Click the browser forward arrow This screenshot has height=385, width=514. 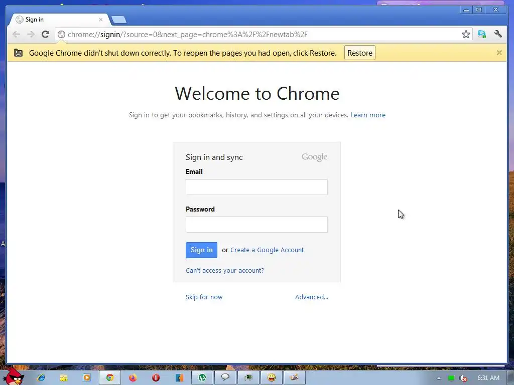[x=31, y=35]
